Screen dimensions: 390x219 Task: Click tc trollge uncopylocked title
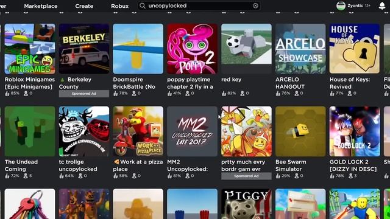[x=78, y=165]
